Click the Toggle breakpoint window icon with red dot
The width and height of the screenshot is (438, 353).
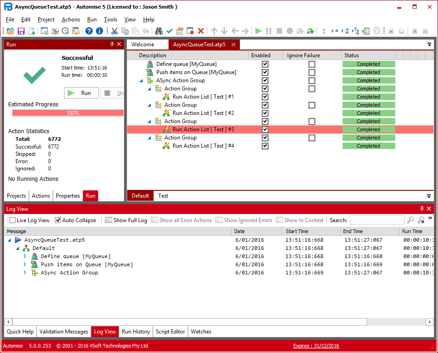tap(190, 31)
